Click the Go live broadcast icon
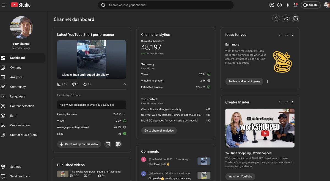The height and width of the screenshot is (181, 330). pos(286,18)
